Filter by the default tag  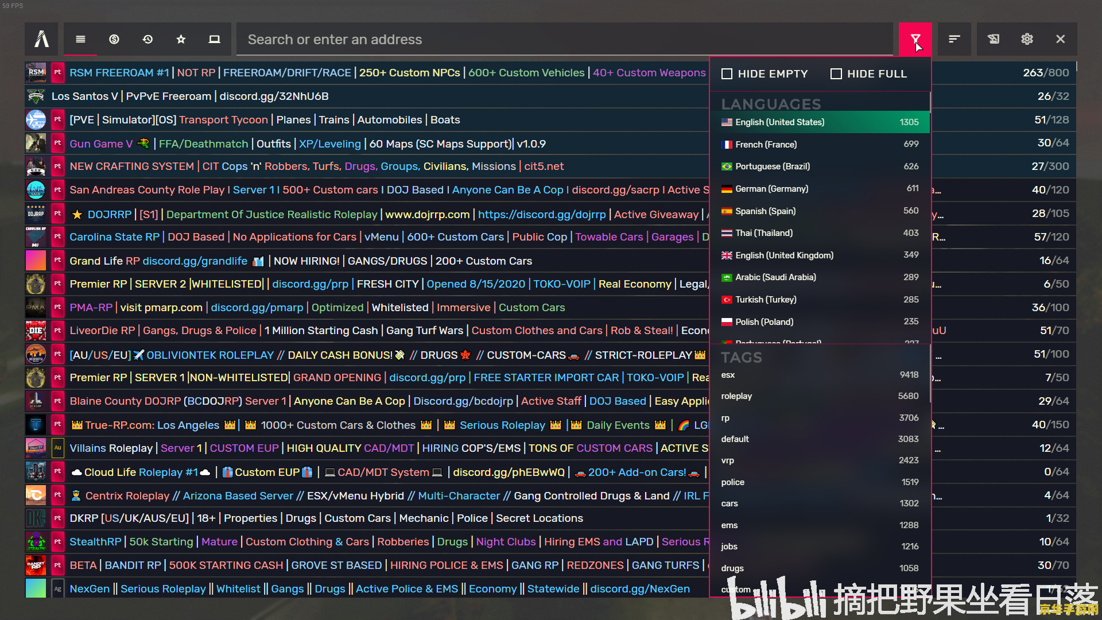(x=820, y=439)
